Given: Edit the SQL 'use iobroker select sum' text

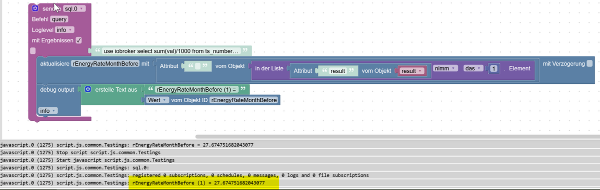Looking at the screenshot, I should pyautogui.click(x=172, y=51).
